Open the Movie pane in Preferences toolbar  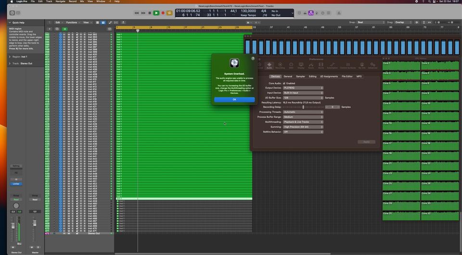321,65
